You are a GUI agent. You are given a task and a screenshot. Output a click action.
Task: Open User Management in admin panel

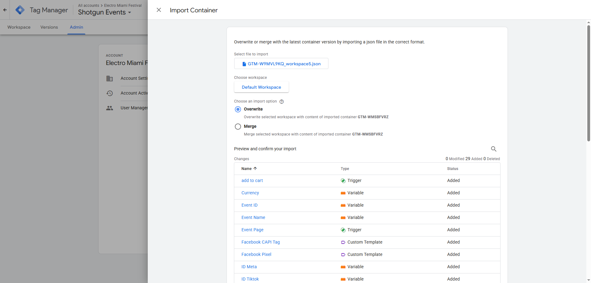pos(134,108)
